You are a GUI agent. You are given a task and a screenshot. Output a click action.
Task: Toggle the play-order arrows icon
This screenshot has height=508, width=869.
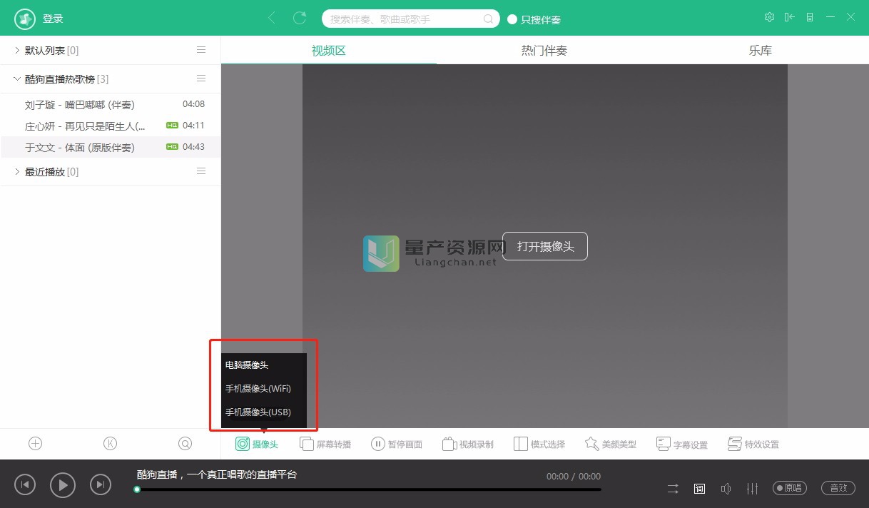(x=673, y=489)
